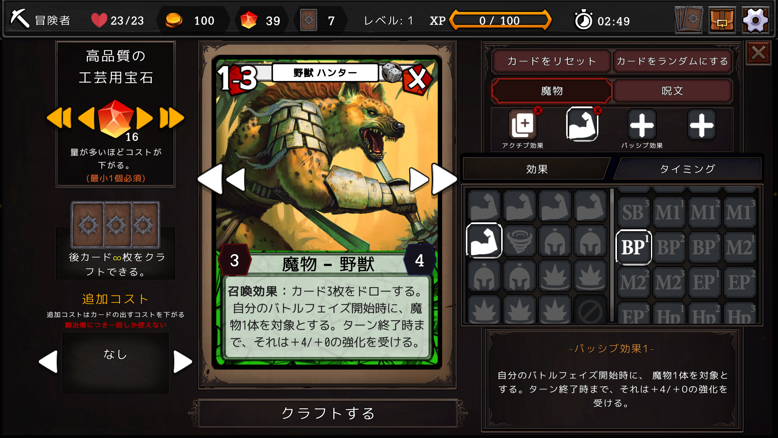The height and width of the screenshot is (438, 778).
Task: Click the dice icon on card title
Action: [391, 73]
